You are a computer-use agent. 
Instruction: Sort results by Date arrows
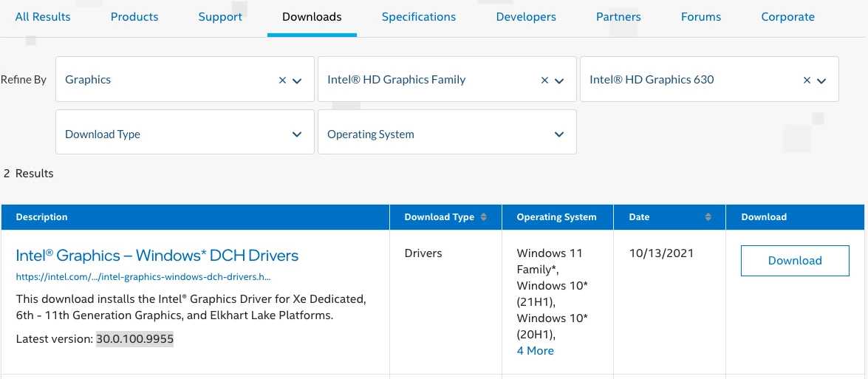point(708,217)
